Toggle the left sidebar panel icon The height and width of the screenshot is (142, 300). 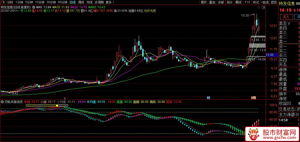3,2
